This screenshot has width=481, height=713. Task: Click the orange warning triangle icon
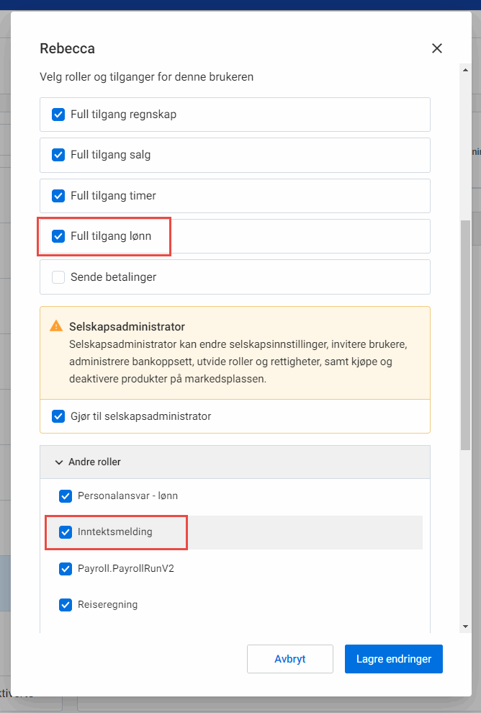click(55, 326)
